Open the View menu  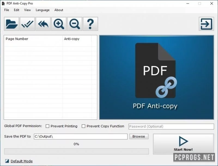pos(28,10)
